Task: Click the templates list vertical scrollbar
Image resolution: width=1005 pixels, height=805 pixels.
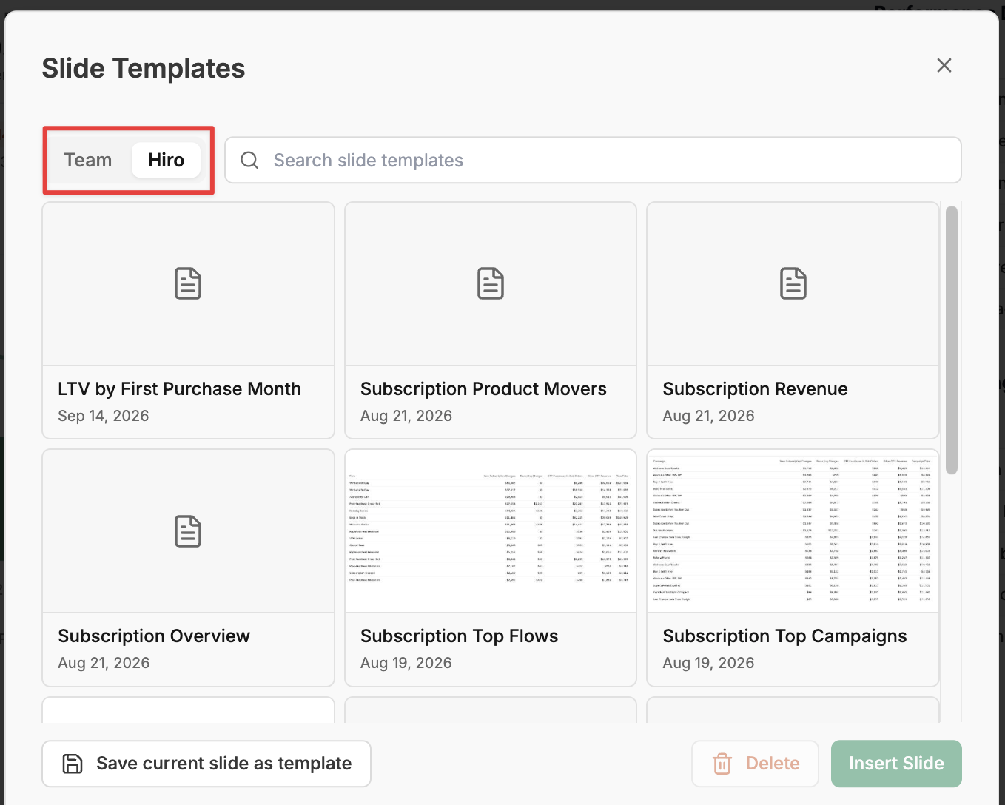Action: [952, 340]
